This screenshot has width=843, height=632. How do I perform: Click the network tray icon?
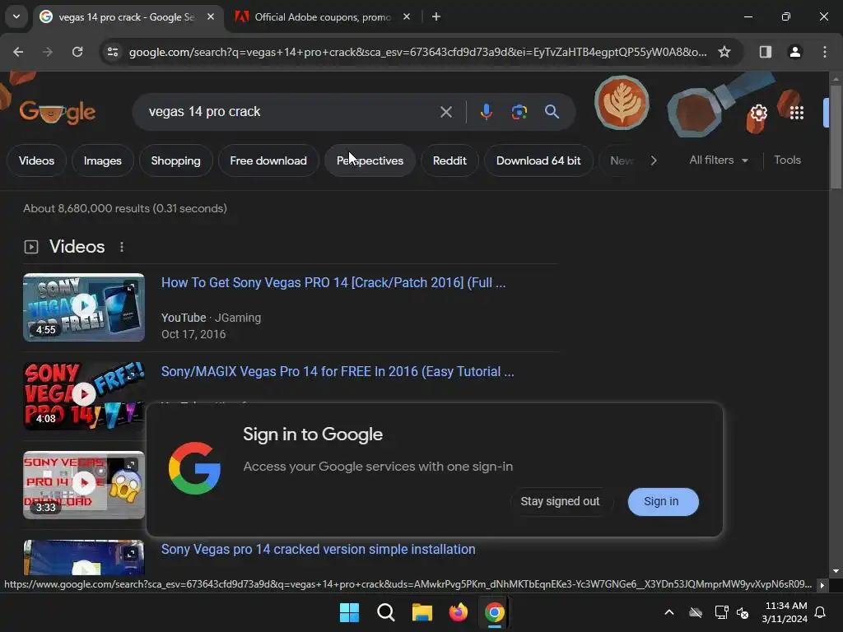(x=721, y=612)
